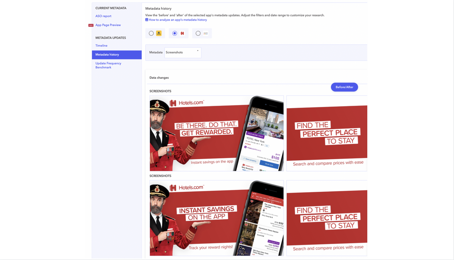The image size is (454, 260).
Task: Click bottom 'Find the perfect place' screenshot
Action: (327, 218)
